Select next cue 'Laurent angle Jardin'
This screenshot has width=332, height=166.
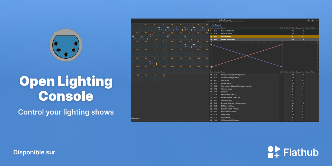[264, 39]
